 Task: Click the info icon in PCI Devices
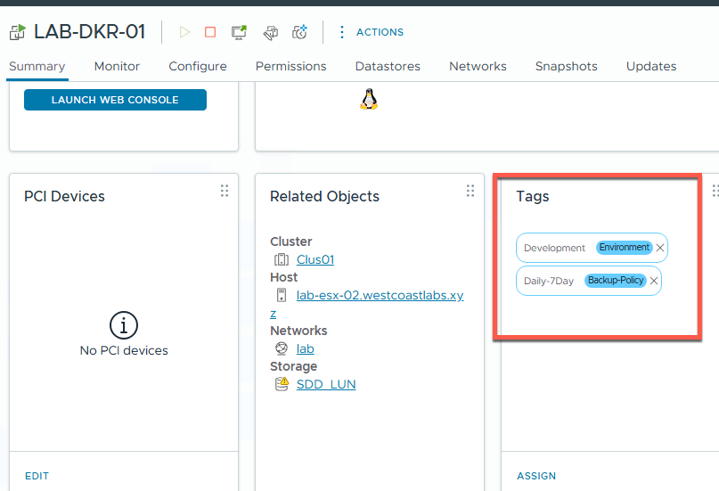123,325
